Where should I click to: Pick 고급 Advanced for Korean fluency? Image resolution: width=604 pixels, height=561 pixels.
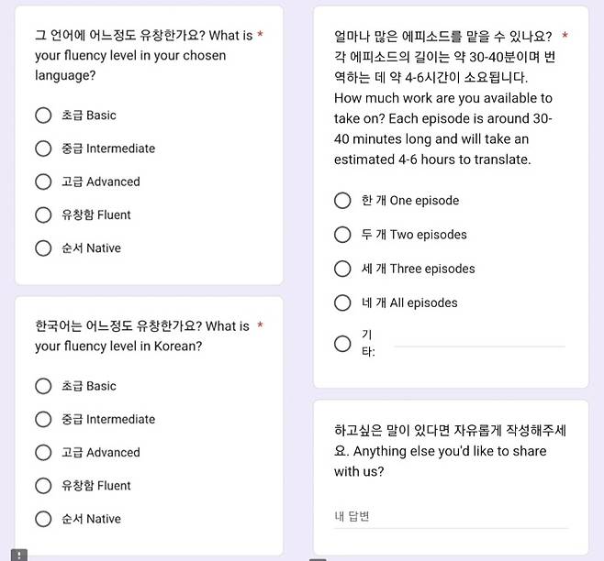click(43, 452)
